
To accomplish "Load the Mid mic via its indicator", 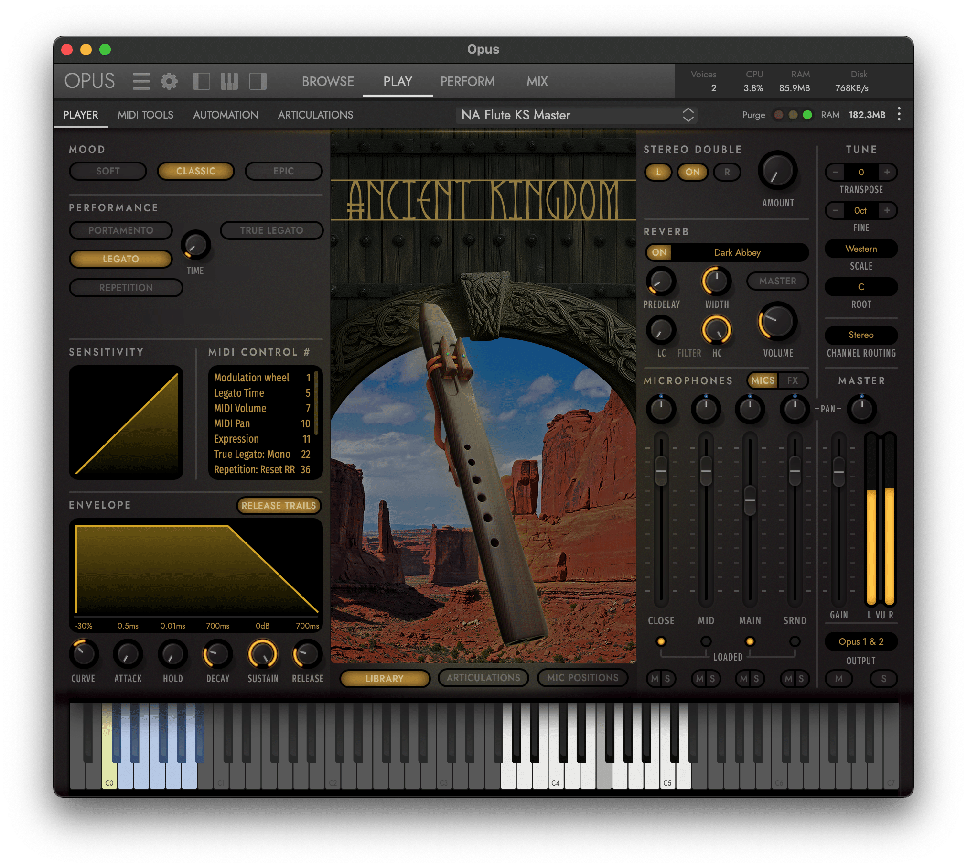I will 706,641.
